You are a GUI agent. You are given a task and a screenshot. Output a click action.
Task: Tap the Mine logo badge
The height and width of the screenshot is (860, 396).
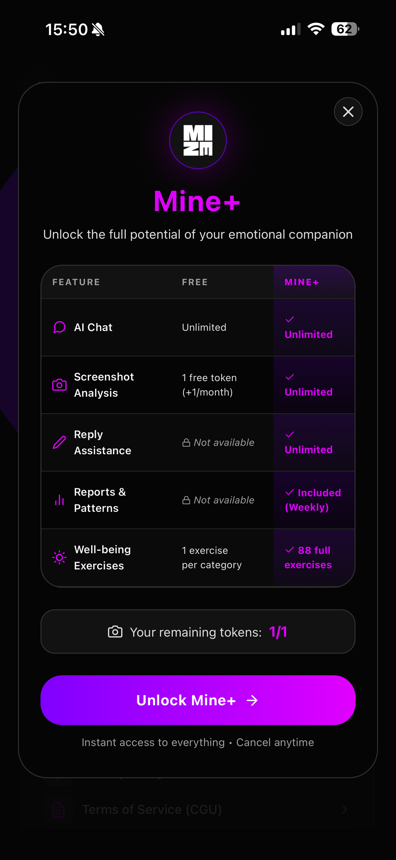tap(198, 140)
